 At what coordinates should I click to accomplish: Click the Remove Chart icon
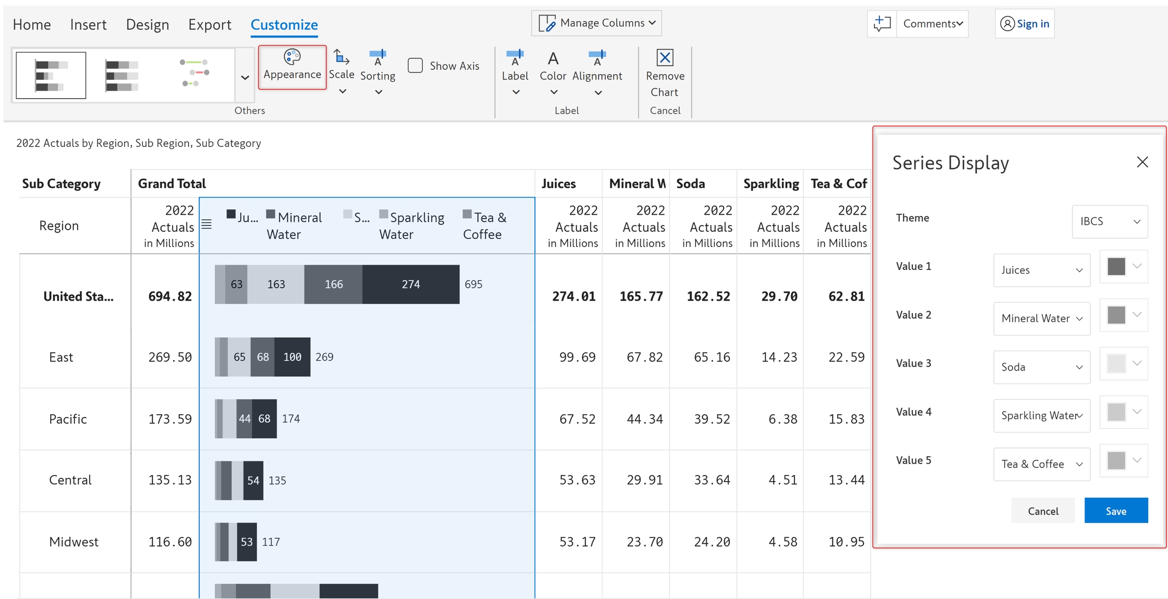665,58
